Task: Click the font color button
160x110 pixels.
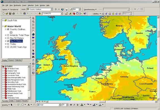Action: tap(82, 105)
